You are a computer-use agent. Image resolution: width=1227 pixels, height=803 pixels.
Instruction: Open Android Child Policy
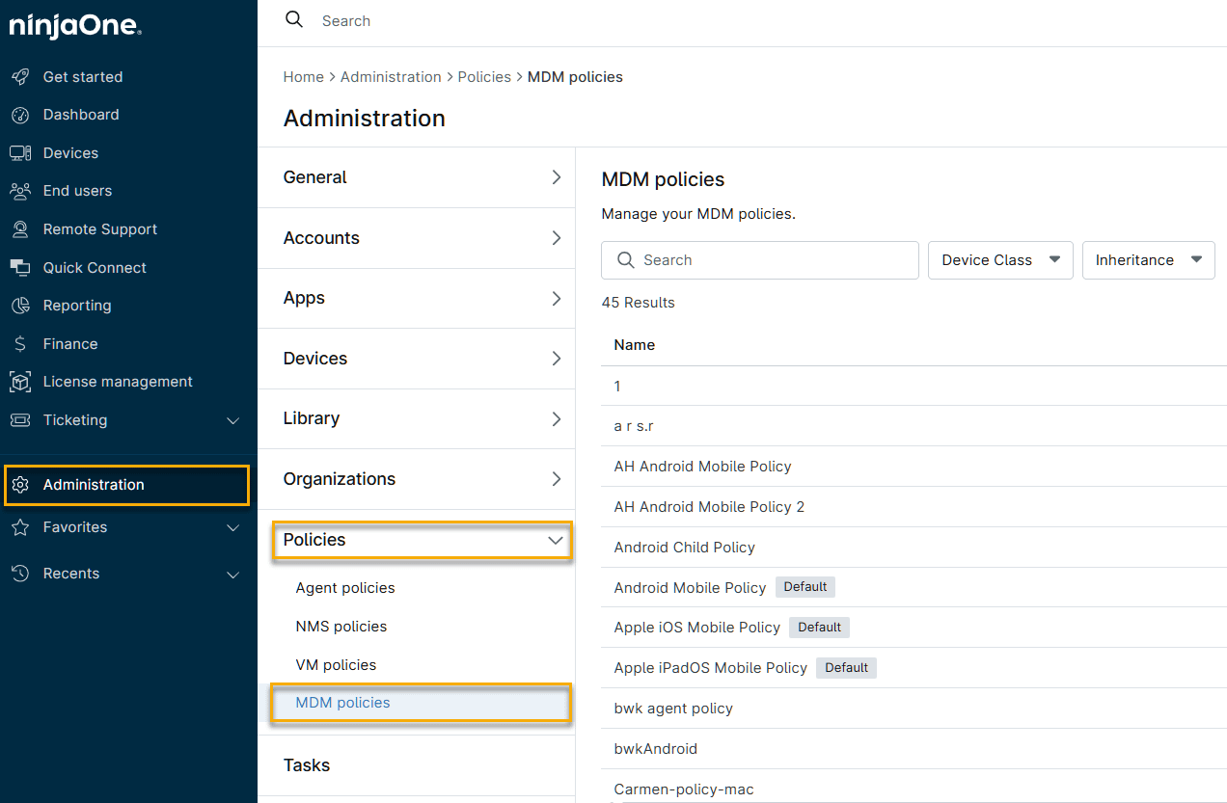(x=685, y=548)
